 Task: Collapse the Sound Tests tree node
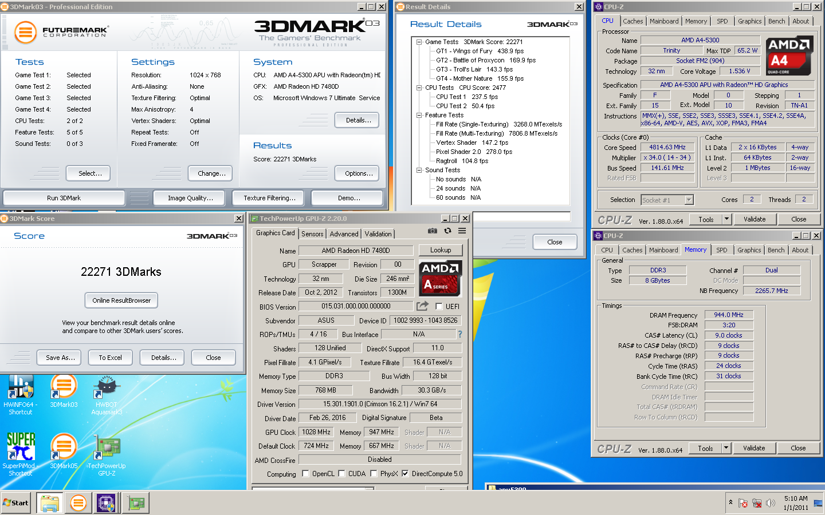(x=419, y=170)
